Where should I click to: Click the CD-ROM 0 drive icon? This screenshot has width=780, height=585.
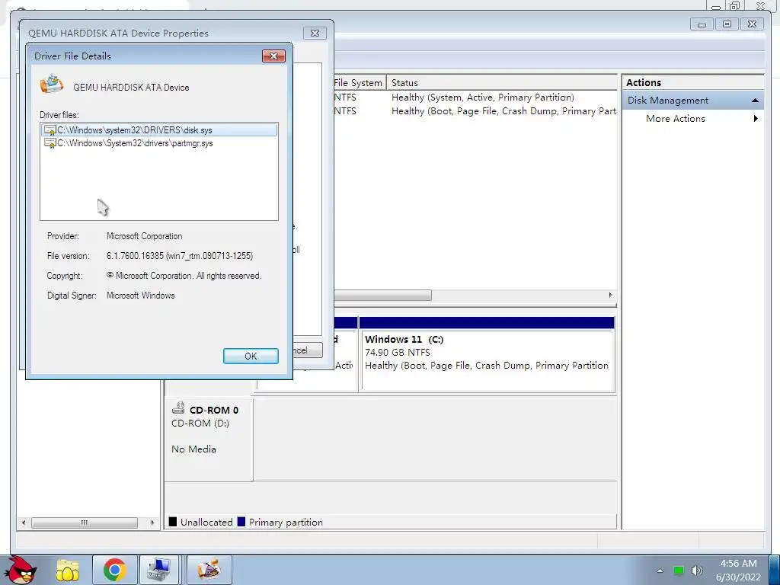click(178, 408)
